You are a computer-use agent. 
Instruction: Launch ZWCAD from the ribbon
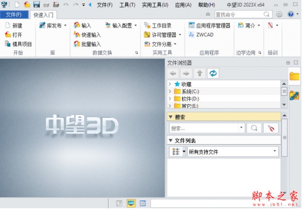pyautogui.click(x=201, y=35)
